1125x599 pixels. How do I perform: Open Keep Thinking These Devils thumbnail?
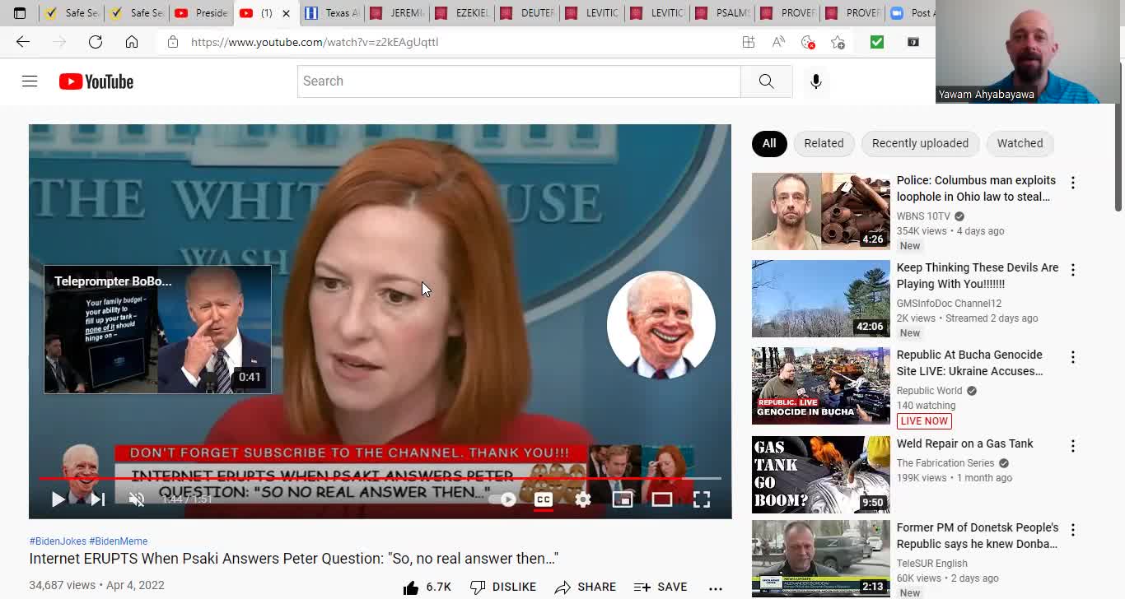[x=821, y=299]
